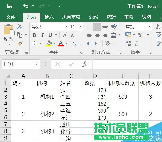Screen dimensions: 162x142
Task: Select column D header
Action: (x=95, y=76)
